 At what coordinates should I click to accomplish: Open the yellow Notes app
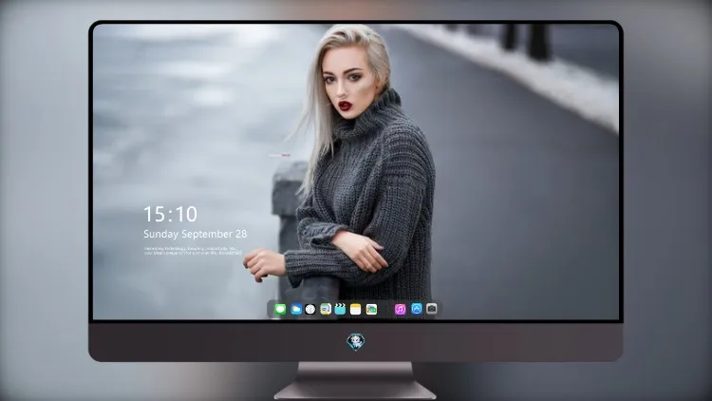pyautogui.click(x=356, y=309)
